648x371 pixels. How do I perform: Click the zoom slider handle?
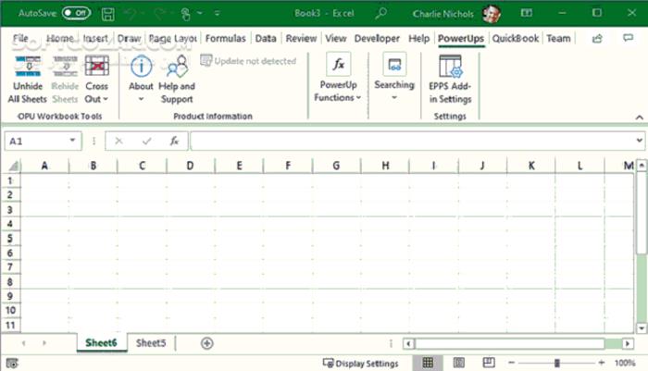pos(557,363)
